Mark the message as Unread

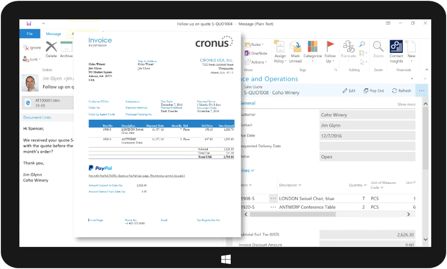pos(295,52)
